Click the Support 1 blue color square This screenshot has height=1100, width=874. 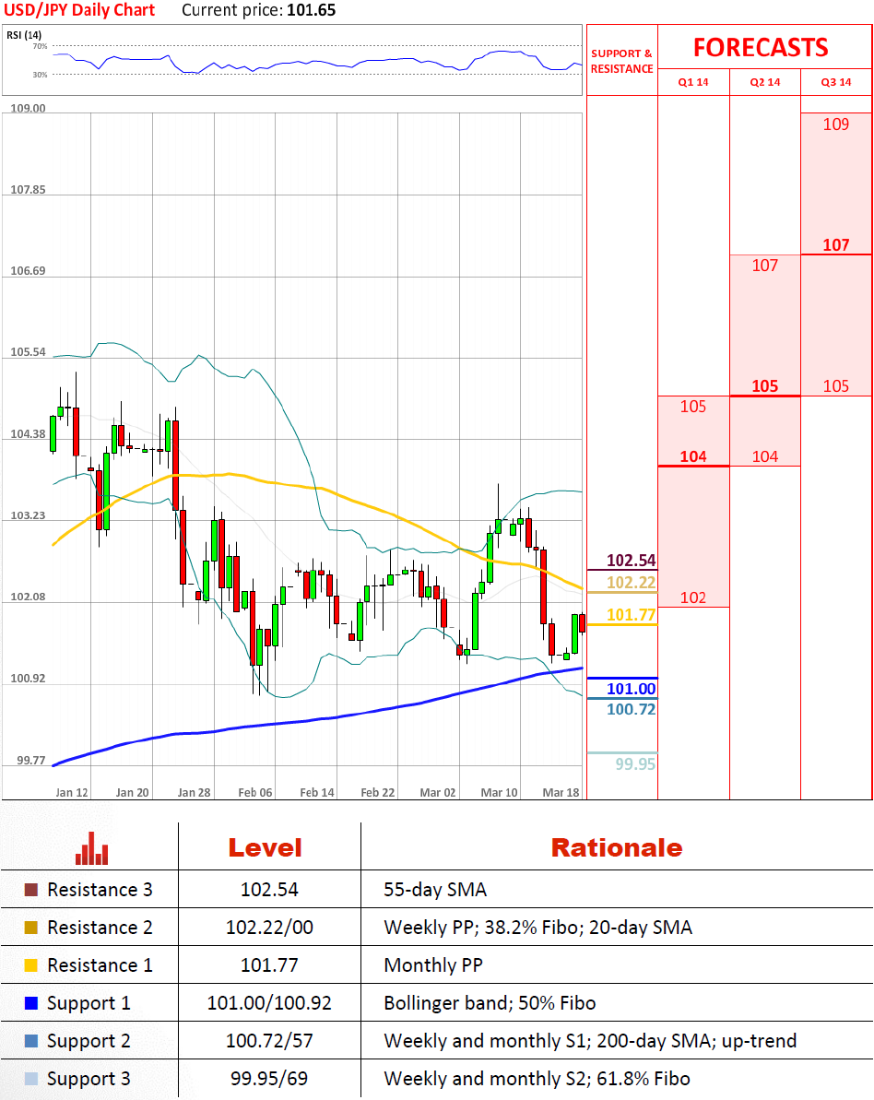tap(31, 1003)
